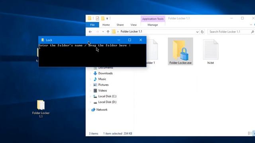Select the hi.txt file
The width and height of the screenshot is (255, 143).
click(210, 52)
